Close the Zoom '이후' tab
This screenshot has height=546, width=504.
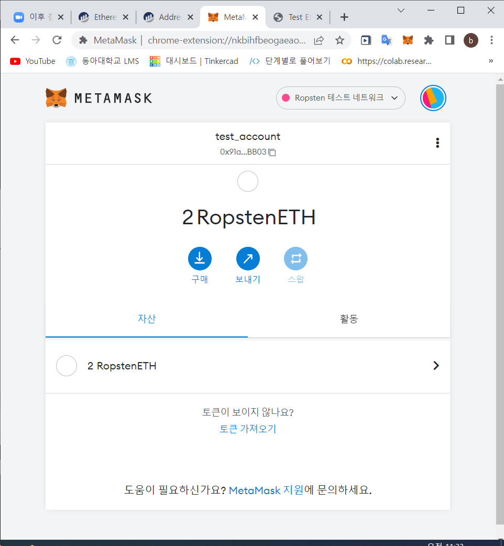(61, 17)
